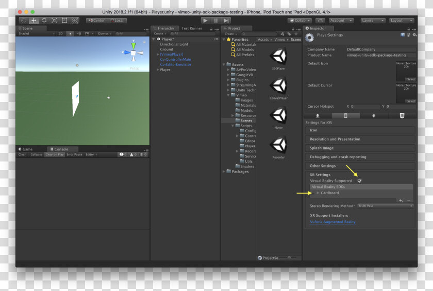
Task: Toggle the Center pivot mode button
Action: tap(97, 21)
